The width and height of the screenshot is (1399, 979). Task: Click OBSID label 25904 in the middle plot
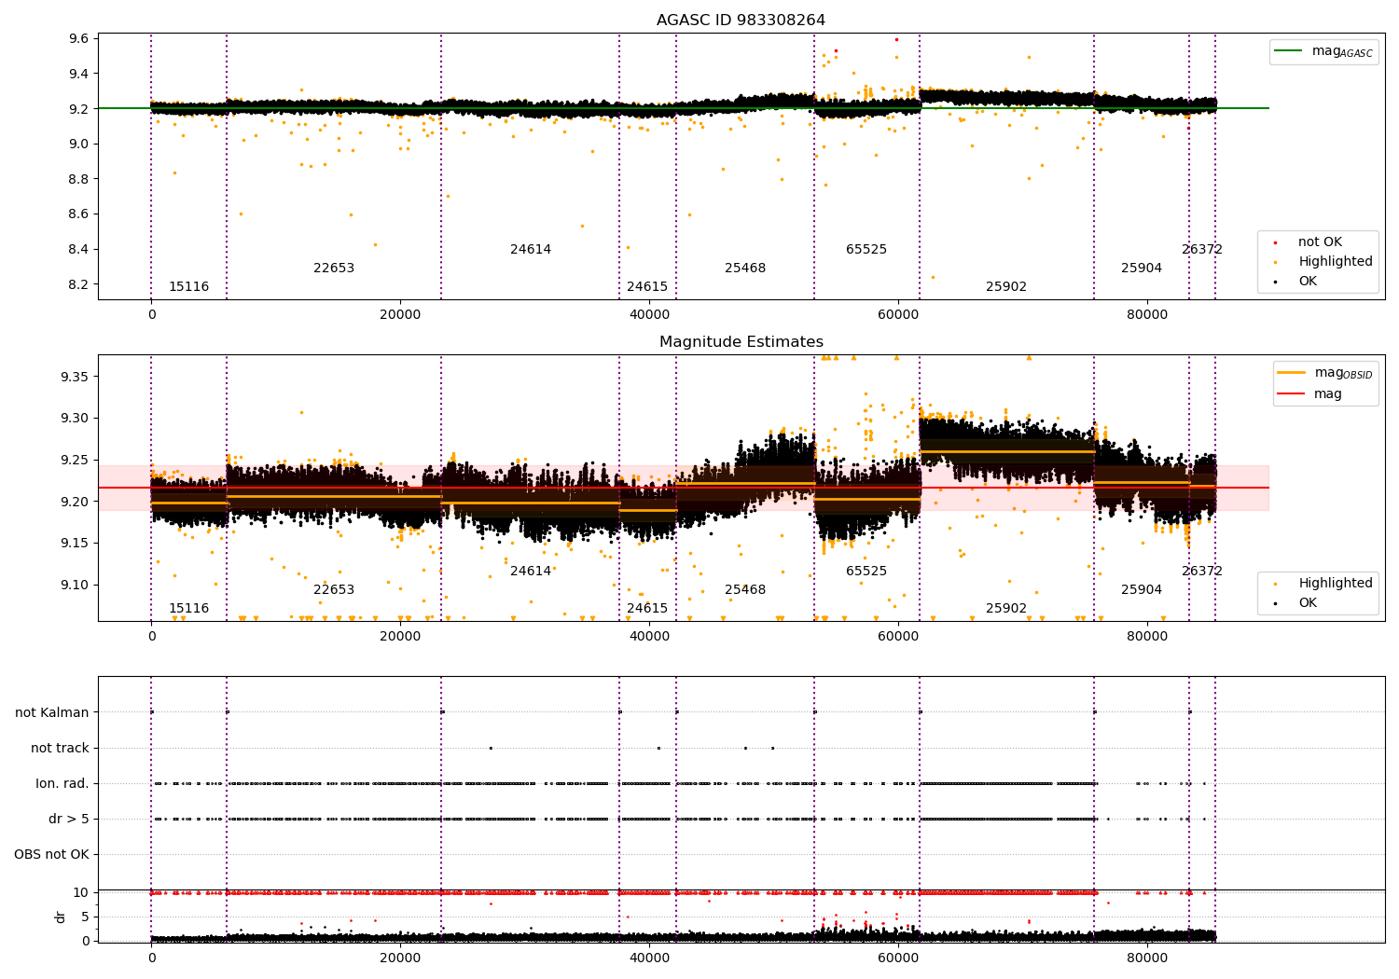[1142, 590]
